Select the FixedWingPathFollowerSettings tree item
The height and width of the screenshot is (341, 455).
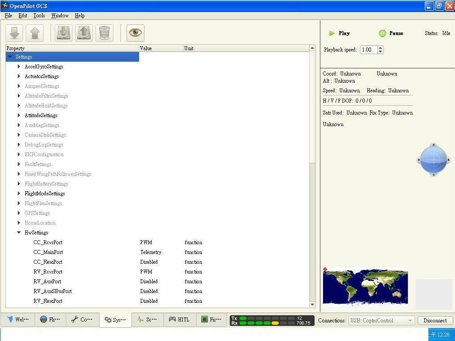tap(58, 174)
